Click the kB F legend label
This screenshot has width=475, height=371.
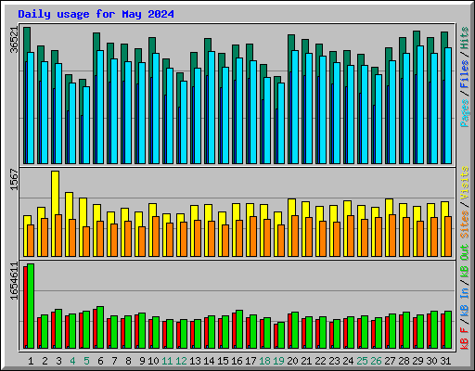coord(464,339)
